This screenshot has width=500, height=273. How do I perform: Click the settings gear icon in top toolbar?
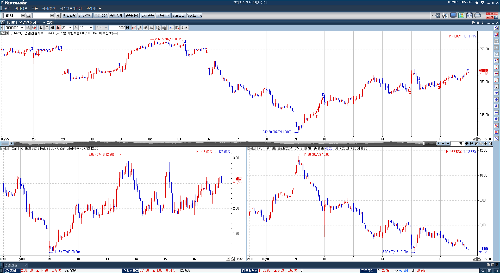click(438, 16)
